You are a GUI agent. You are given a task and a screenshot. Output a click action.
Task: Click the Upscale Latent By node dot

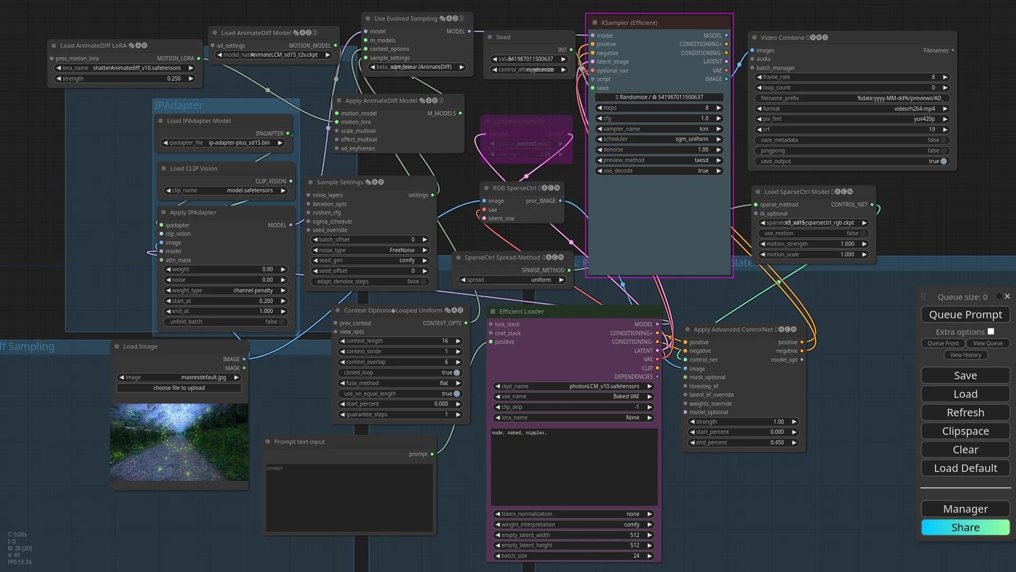487,121
